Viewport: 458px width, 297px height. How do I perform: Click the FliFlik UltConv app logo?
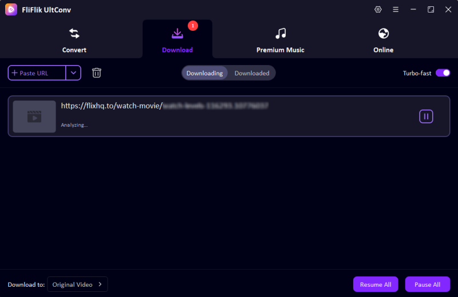(11, 10)
